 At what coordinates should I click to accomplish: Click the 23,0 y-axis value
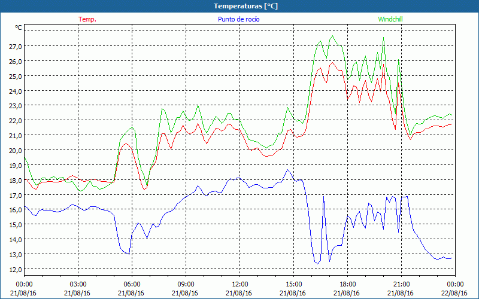(x=15, y=106)
